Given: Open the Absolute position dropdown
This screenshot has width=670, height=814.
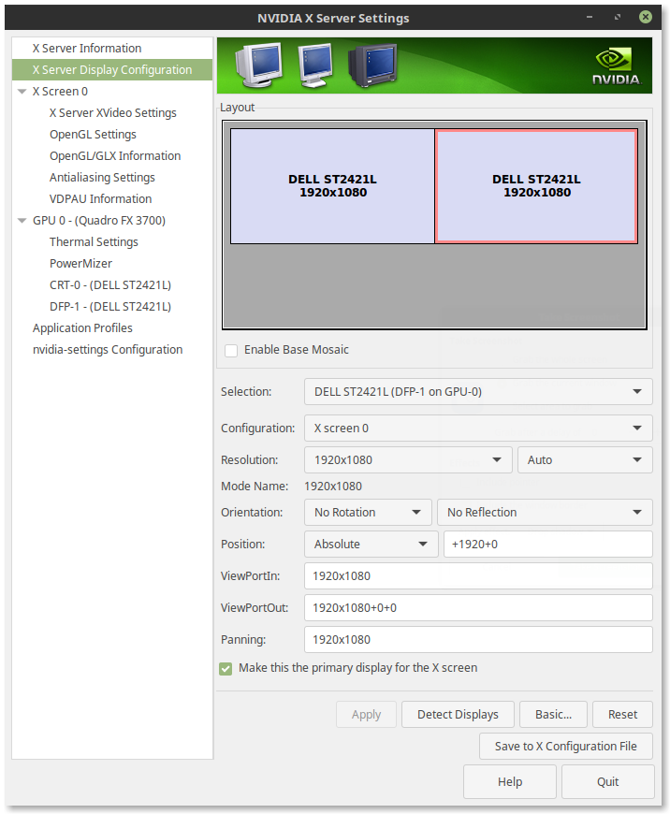Looking at the screenshot, I should (x=371, y=544).
